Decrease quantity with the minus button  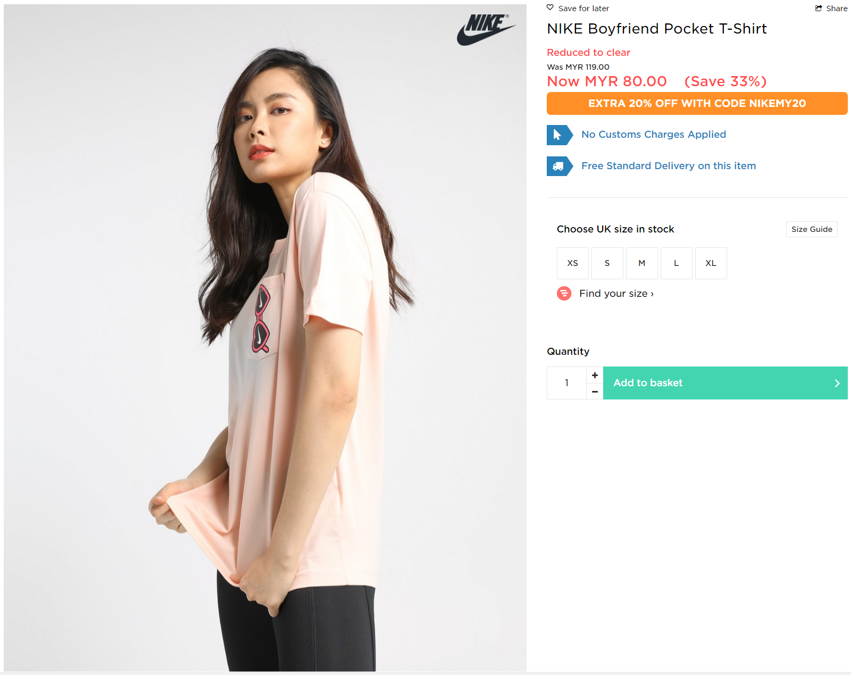(595, 391)
